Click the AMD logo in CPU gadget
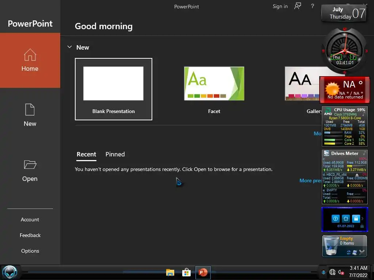374x280 pixels. 328,112
